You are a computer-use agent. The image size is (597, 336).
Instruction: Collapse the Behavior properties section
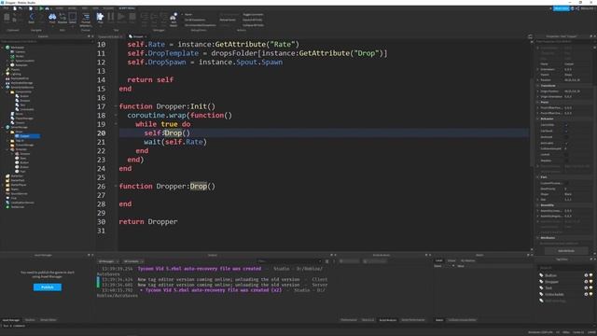[537, 119]
